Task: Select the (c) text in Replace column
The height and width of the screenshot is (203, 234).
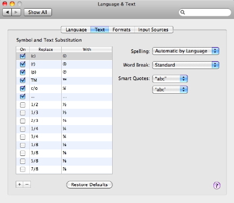Action: 33,56
